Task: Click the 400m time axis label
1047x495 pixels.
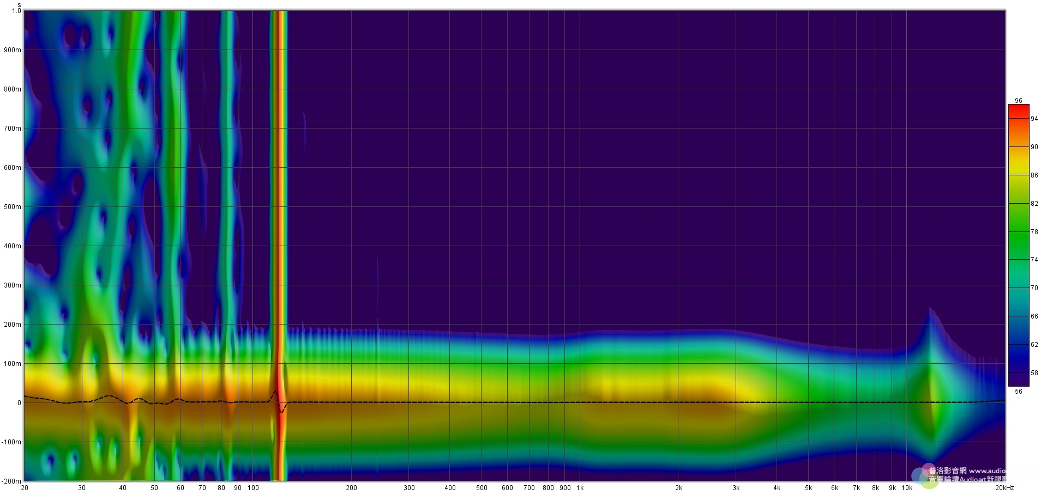Action: [x=13, y=246]
